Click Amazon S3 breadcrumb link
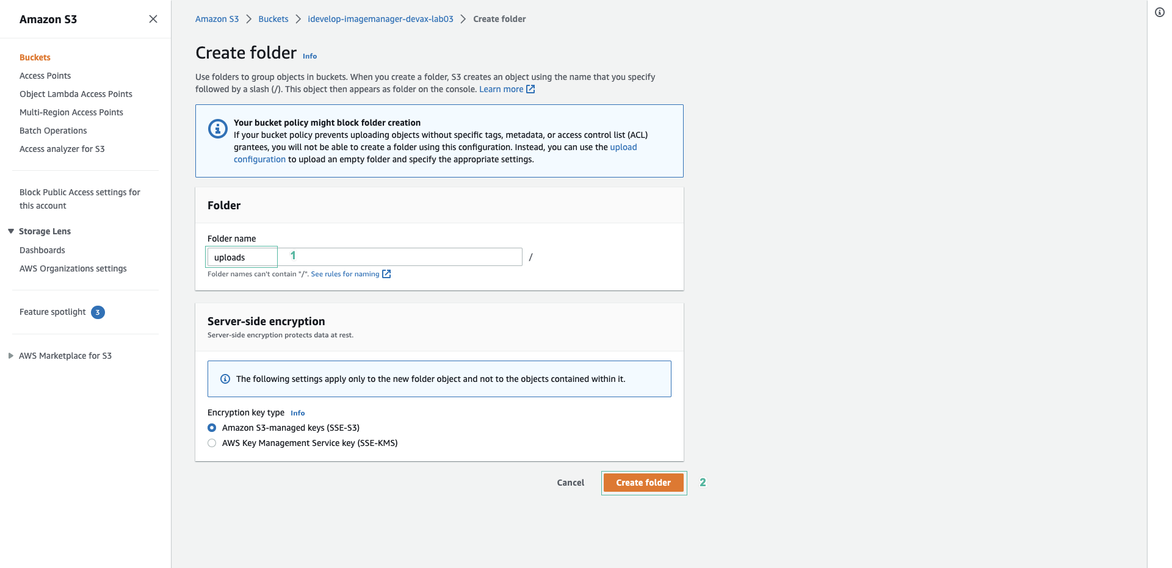 coord(217,19)
